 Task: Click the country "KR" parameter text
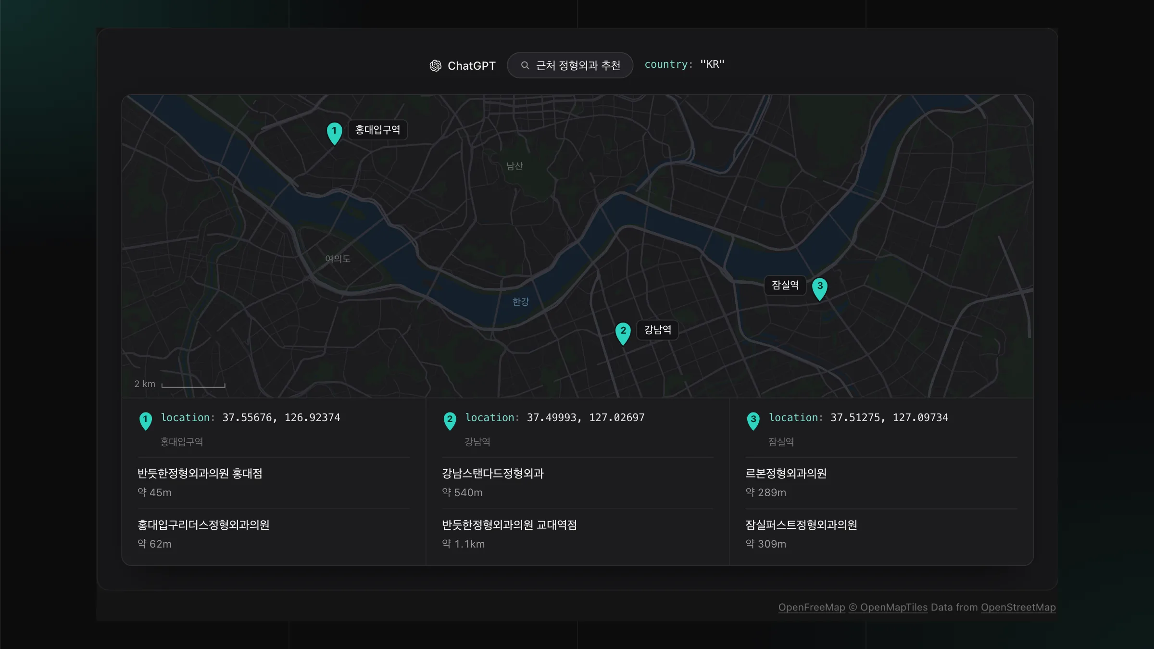(x=684, y=64)
